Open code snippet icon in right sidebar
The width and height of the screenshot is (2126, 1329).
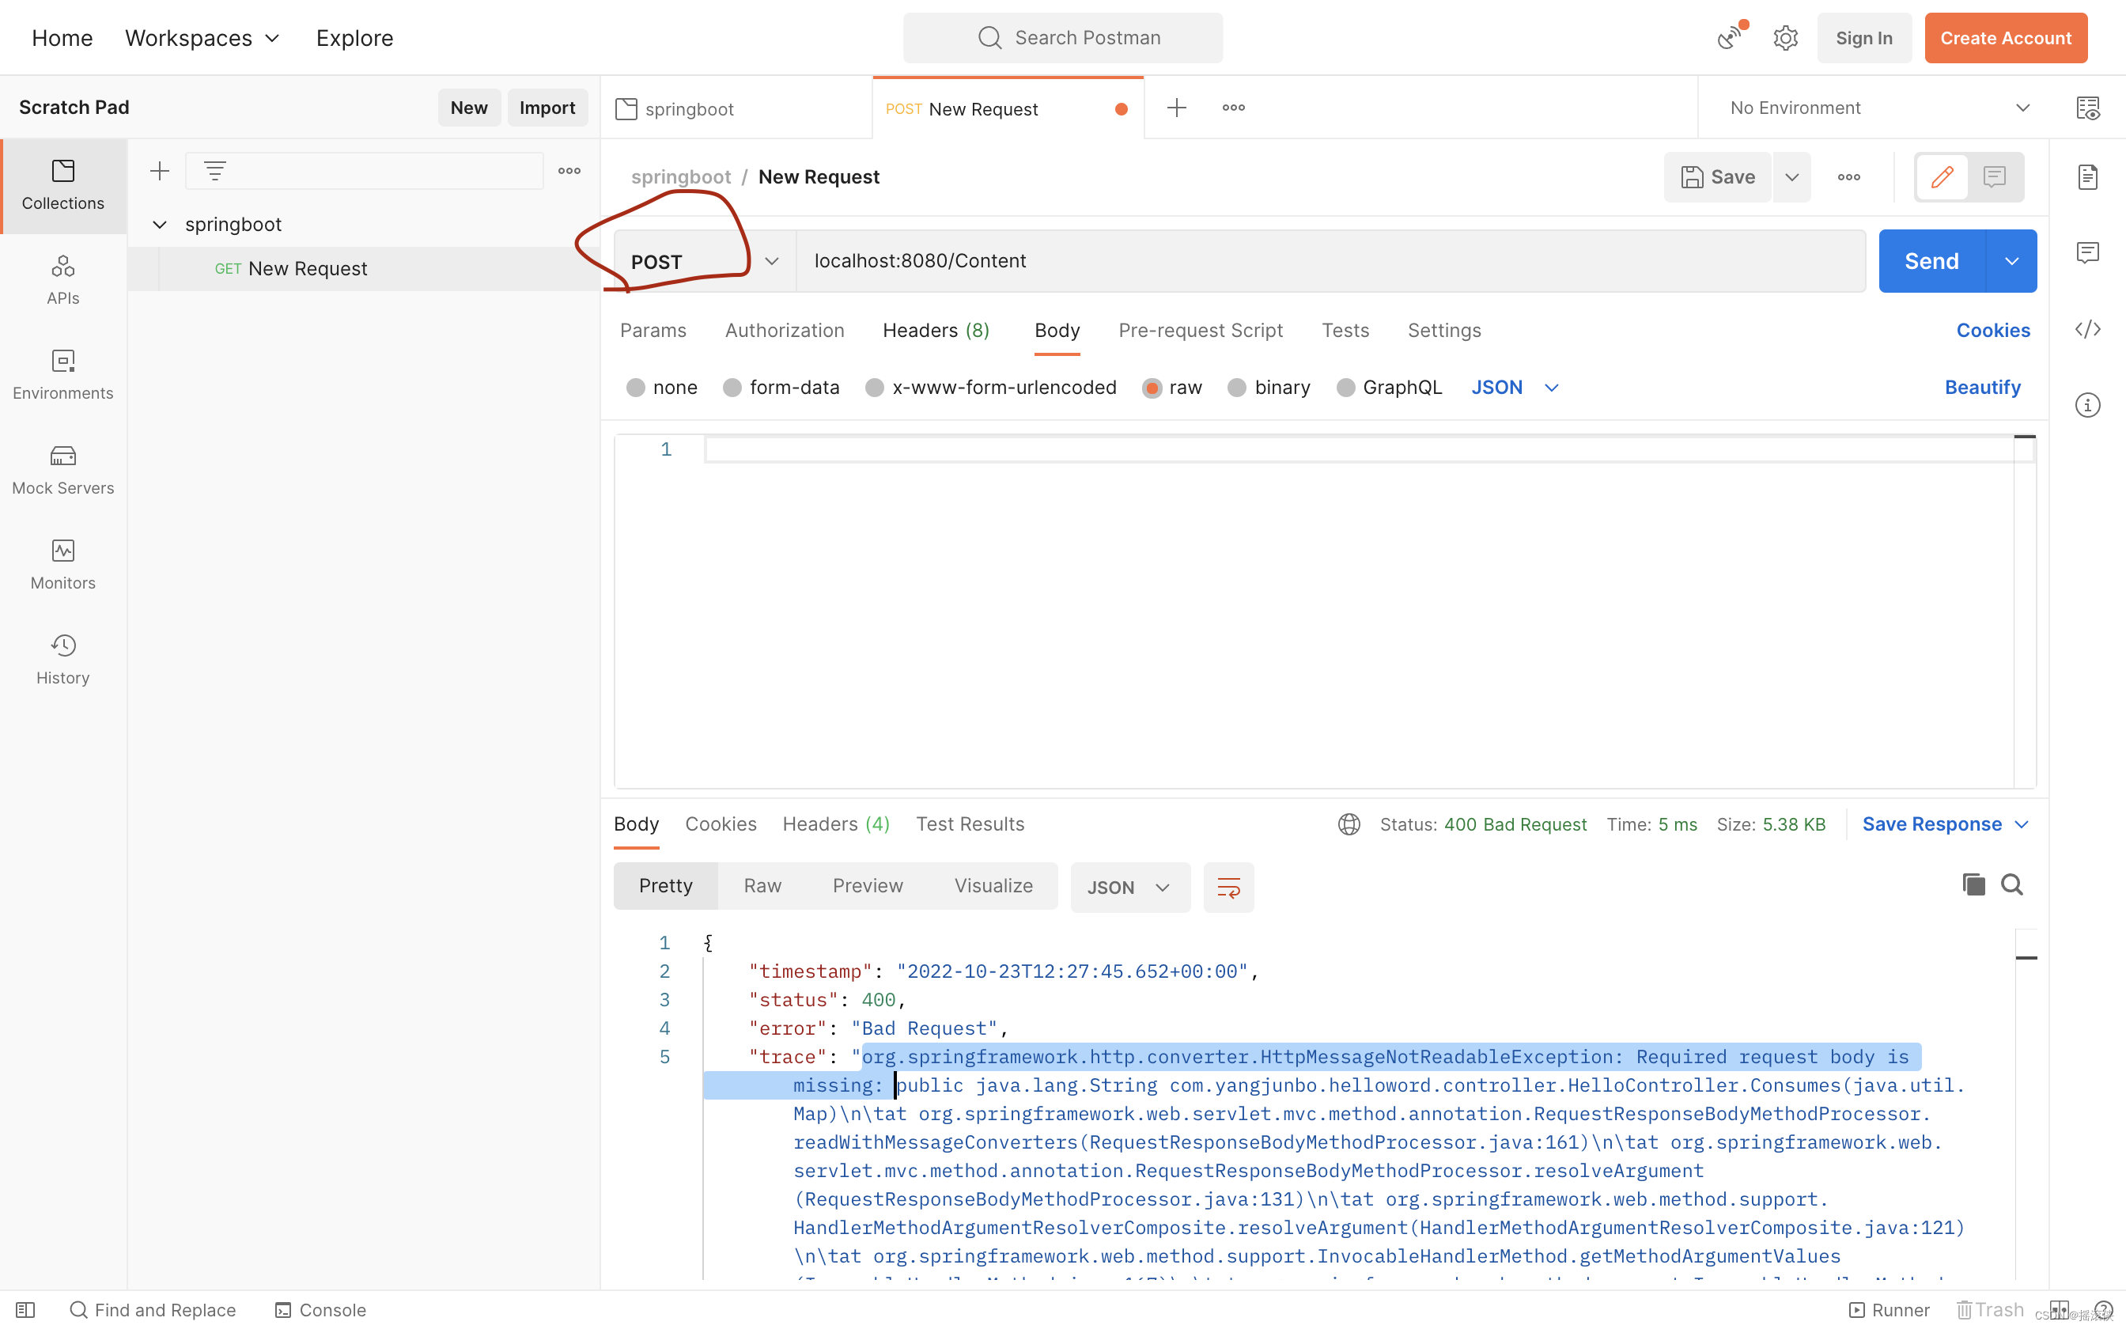(x=2088, y=329)
